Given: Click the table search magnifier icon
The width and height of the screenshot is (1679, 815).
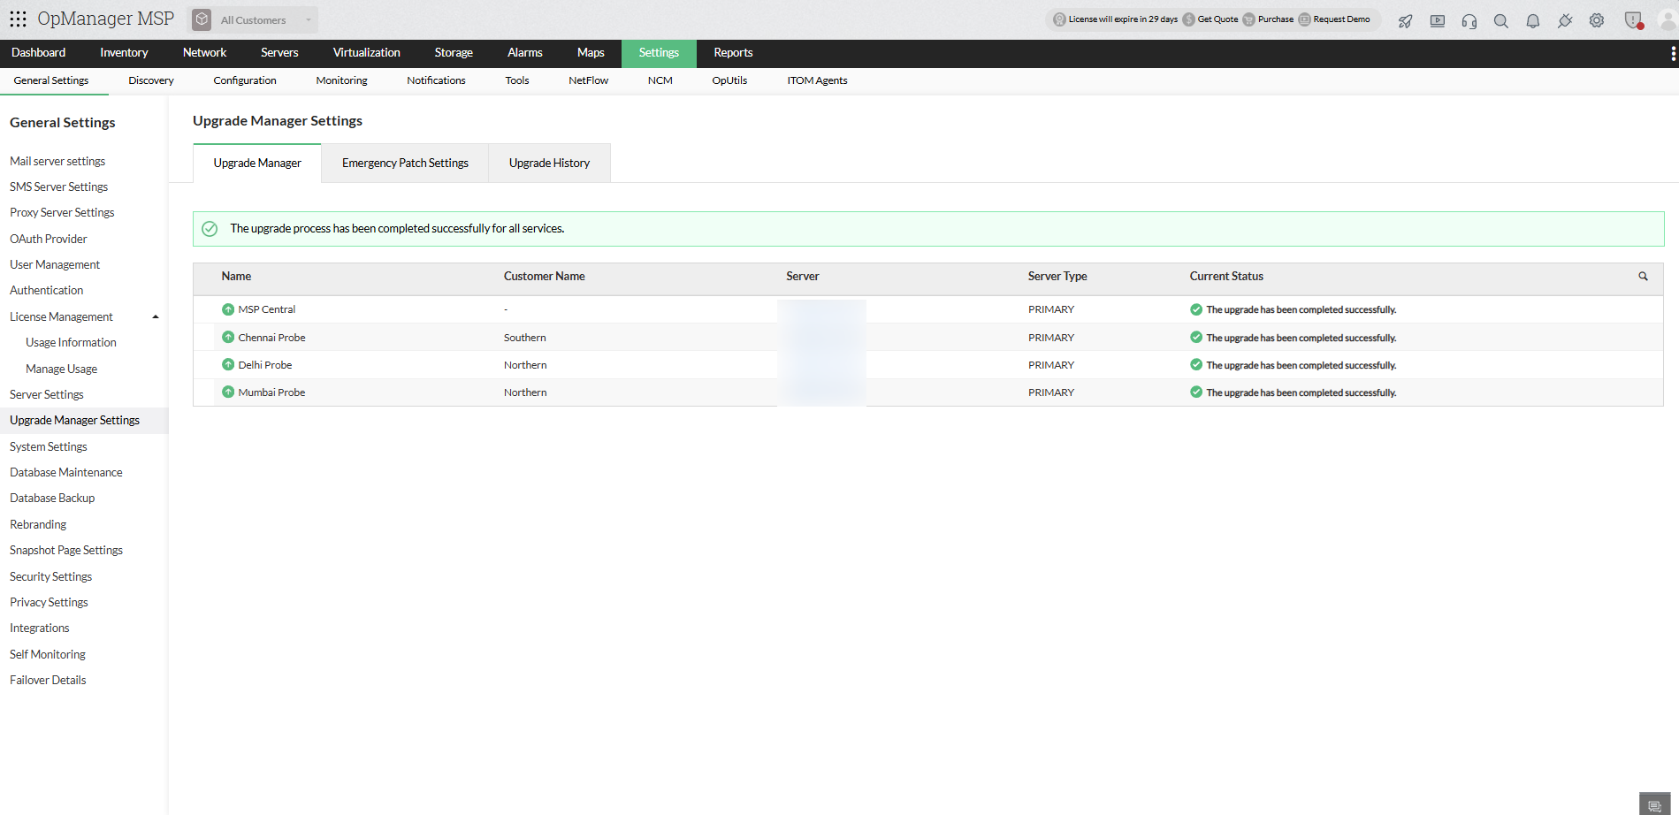Looking at the screenshot, I should (x=1643, y=277).
